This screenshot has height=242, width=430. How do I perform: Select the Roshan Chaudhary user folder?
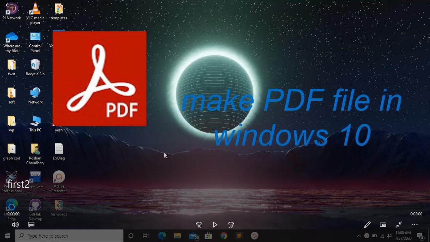point(35,154)
